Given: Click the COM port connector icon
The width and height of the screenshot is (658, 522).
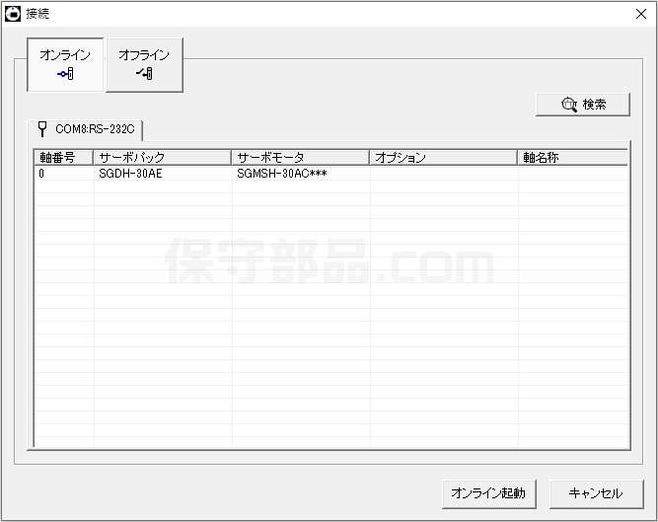Looking at the screenshot, I should coord(42,129).
